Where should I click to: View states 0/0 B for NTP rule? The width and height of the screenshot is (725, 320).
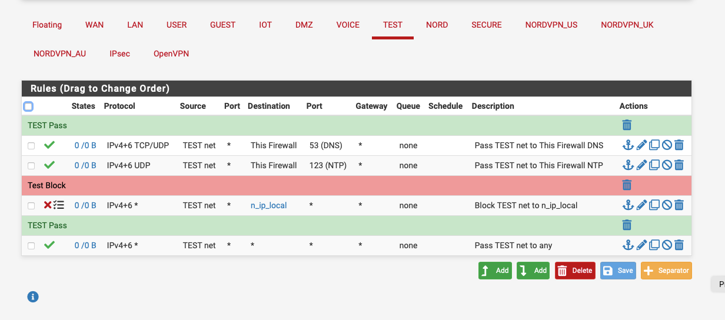[85, 165]
